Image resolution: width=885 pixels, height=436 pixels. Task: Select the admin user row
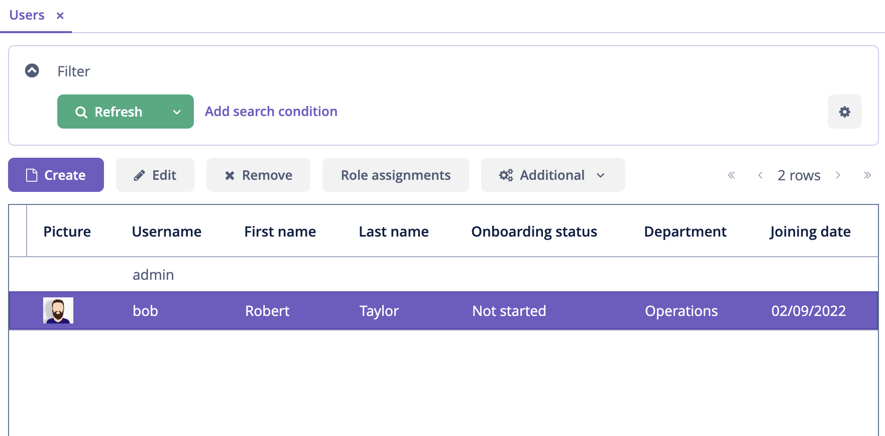click(x=444, y=275)
